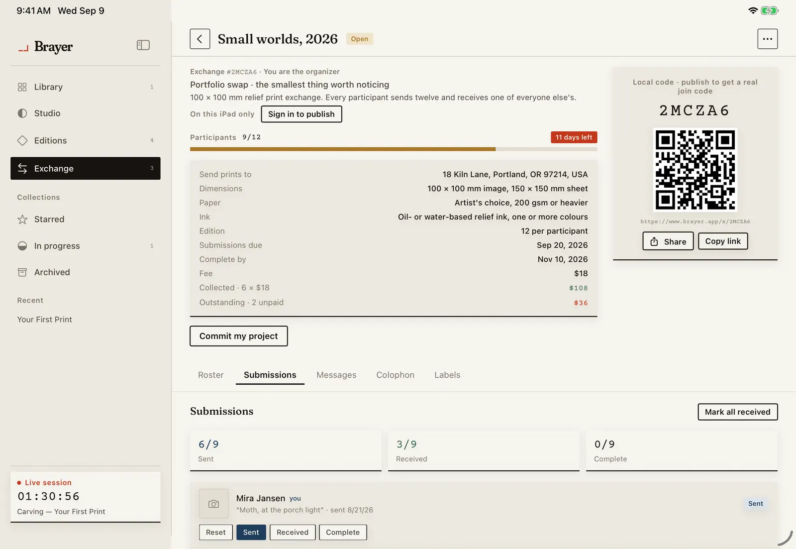
Task: Tap the exchange QR code
Action: pos(695,170)
